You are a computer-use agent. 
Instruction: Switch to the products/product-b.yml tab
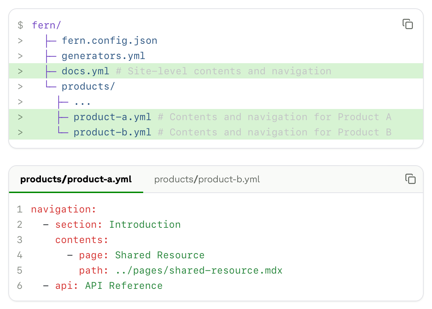point(207,179)
